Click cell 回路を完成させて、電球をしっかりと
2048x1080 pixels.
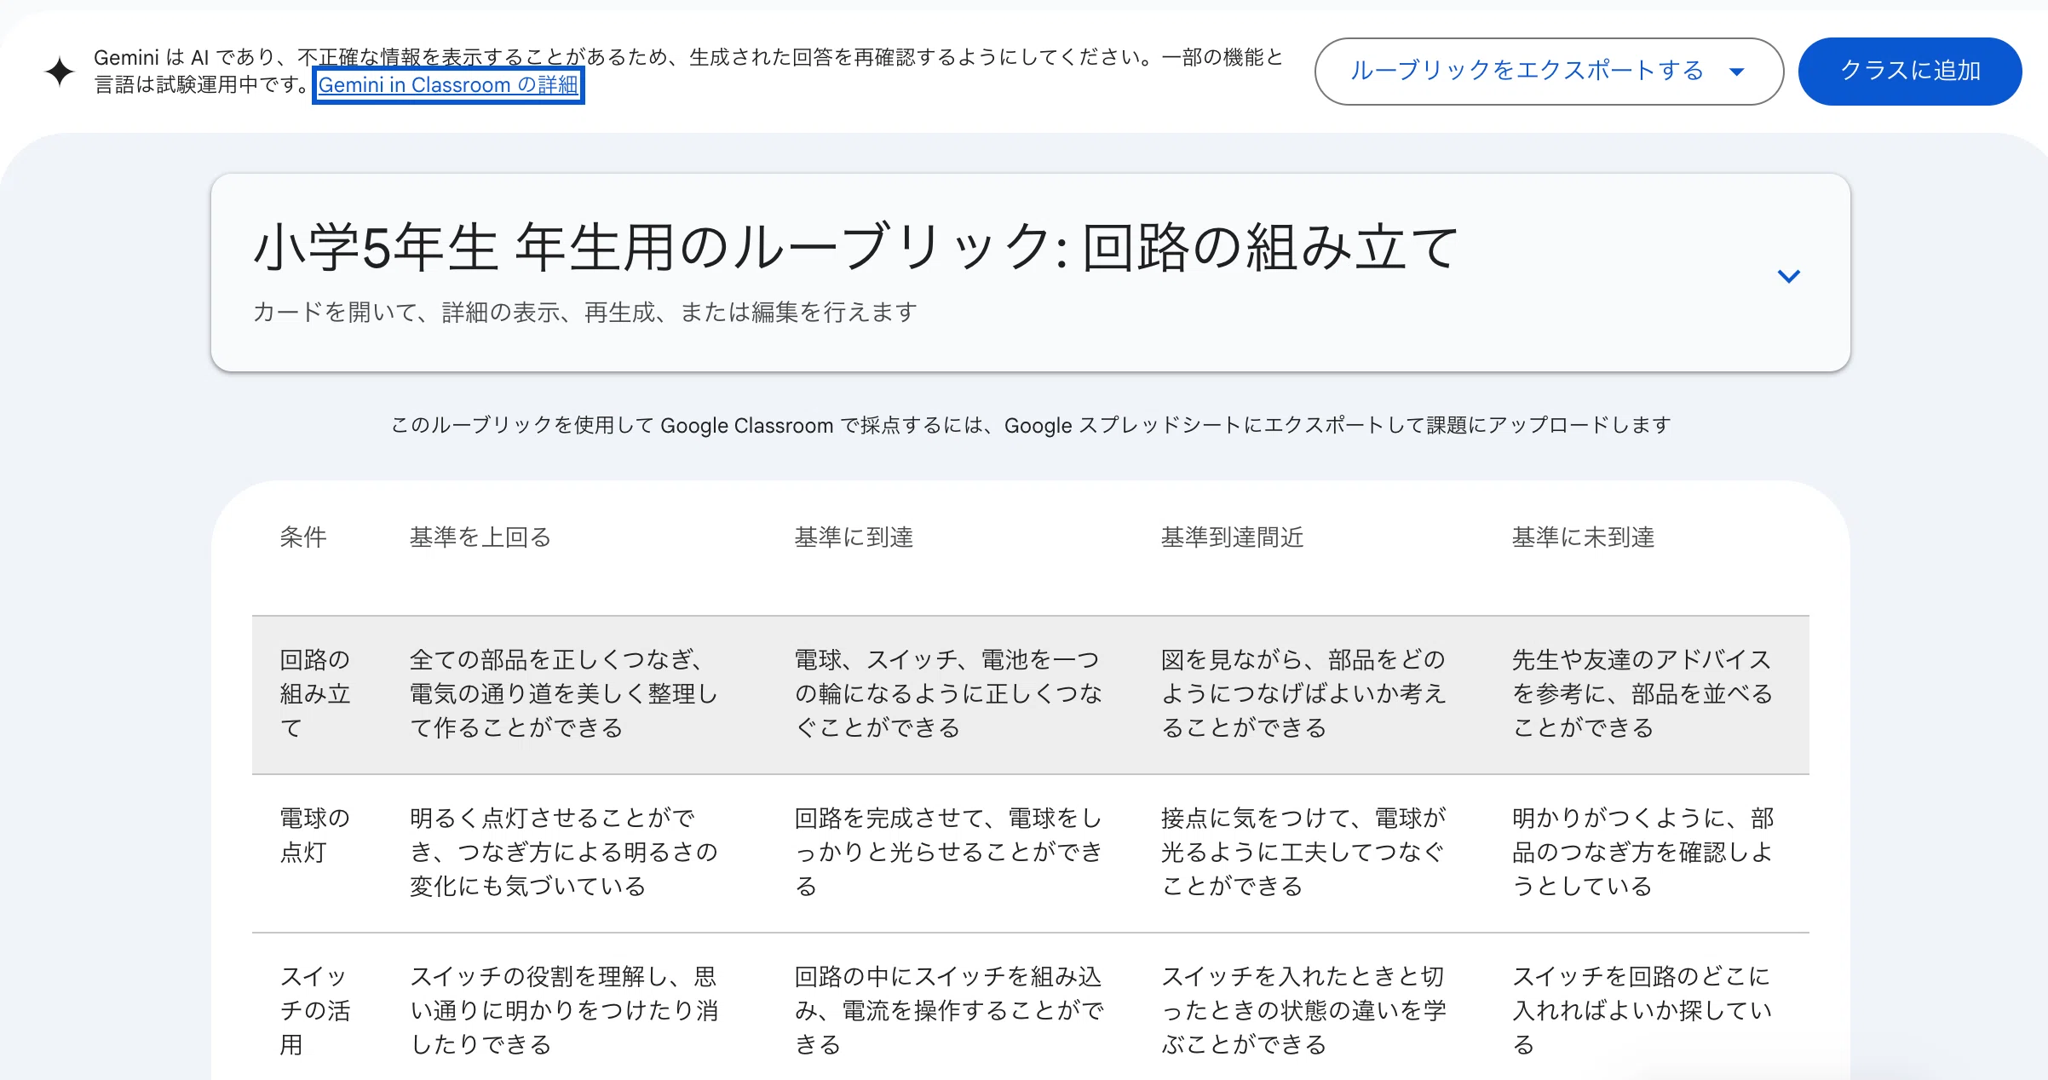pos(949,852)
